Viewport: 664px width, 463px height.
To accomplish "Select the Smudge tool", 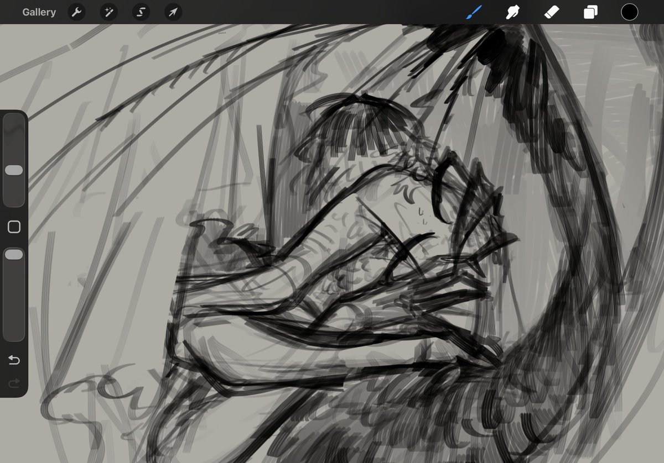I will click(x=513, y=12).
